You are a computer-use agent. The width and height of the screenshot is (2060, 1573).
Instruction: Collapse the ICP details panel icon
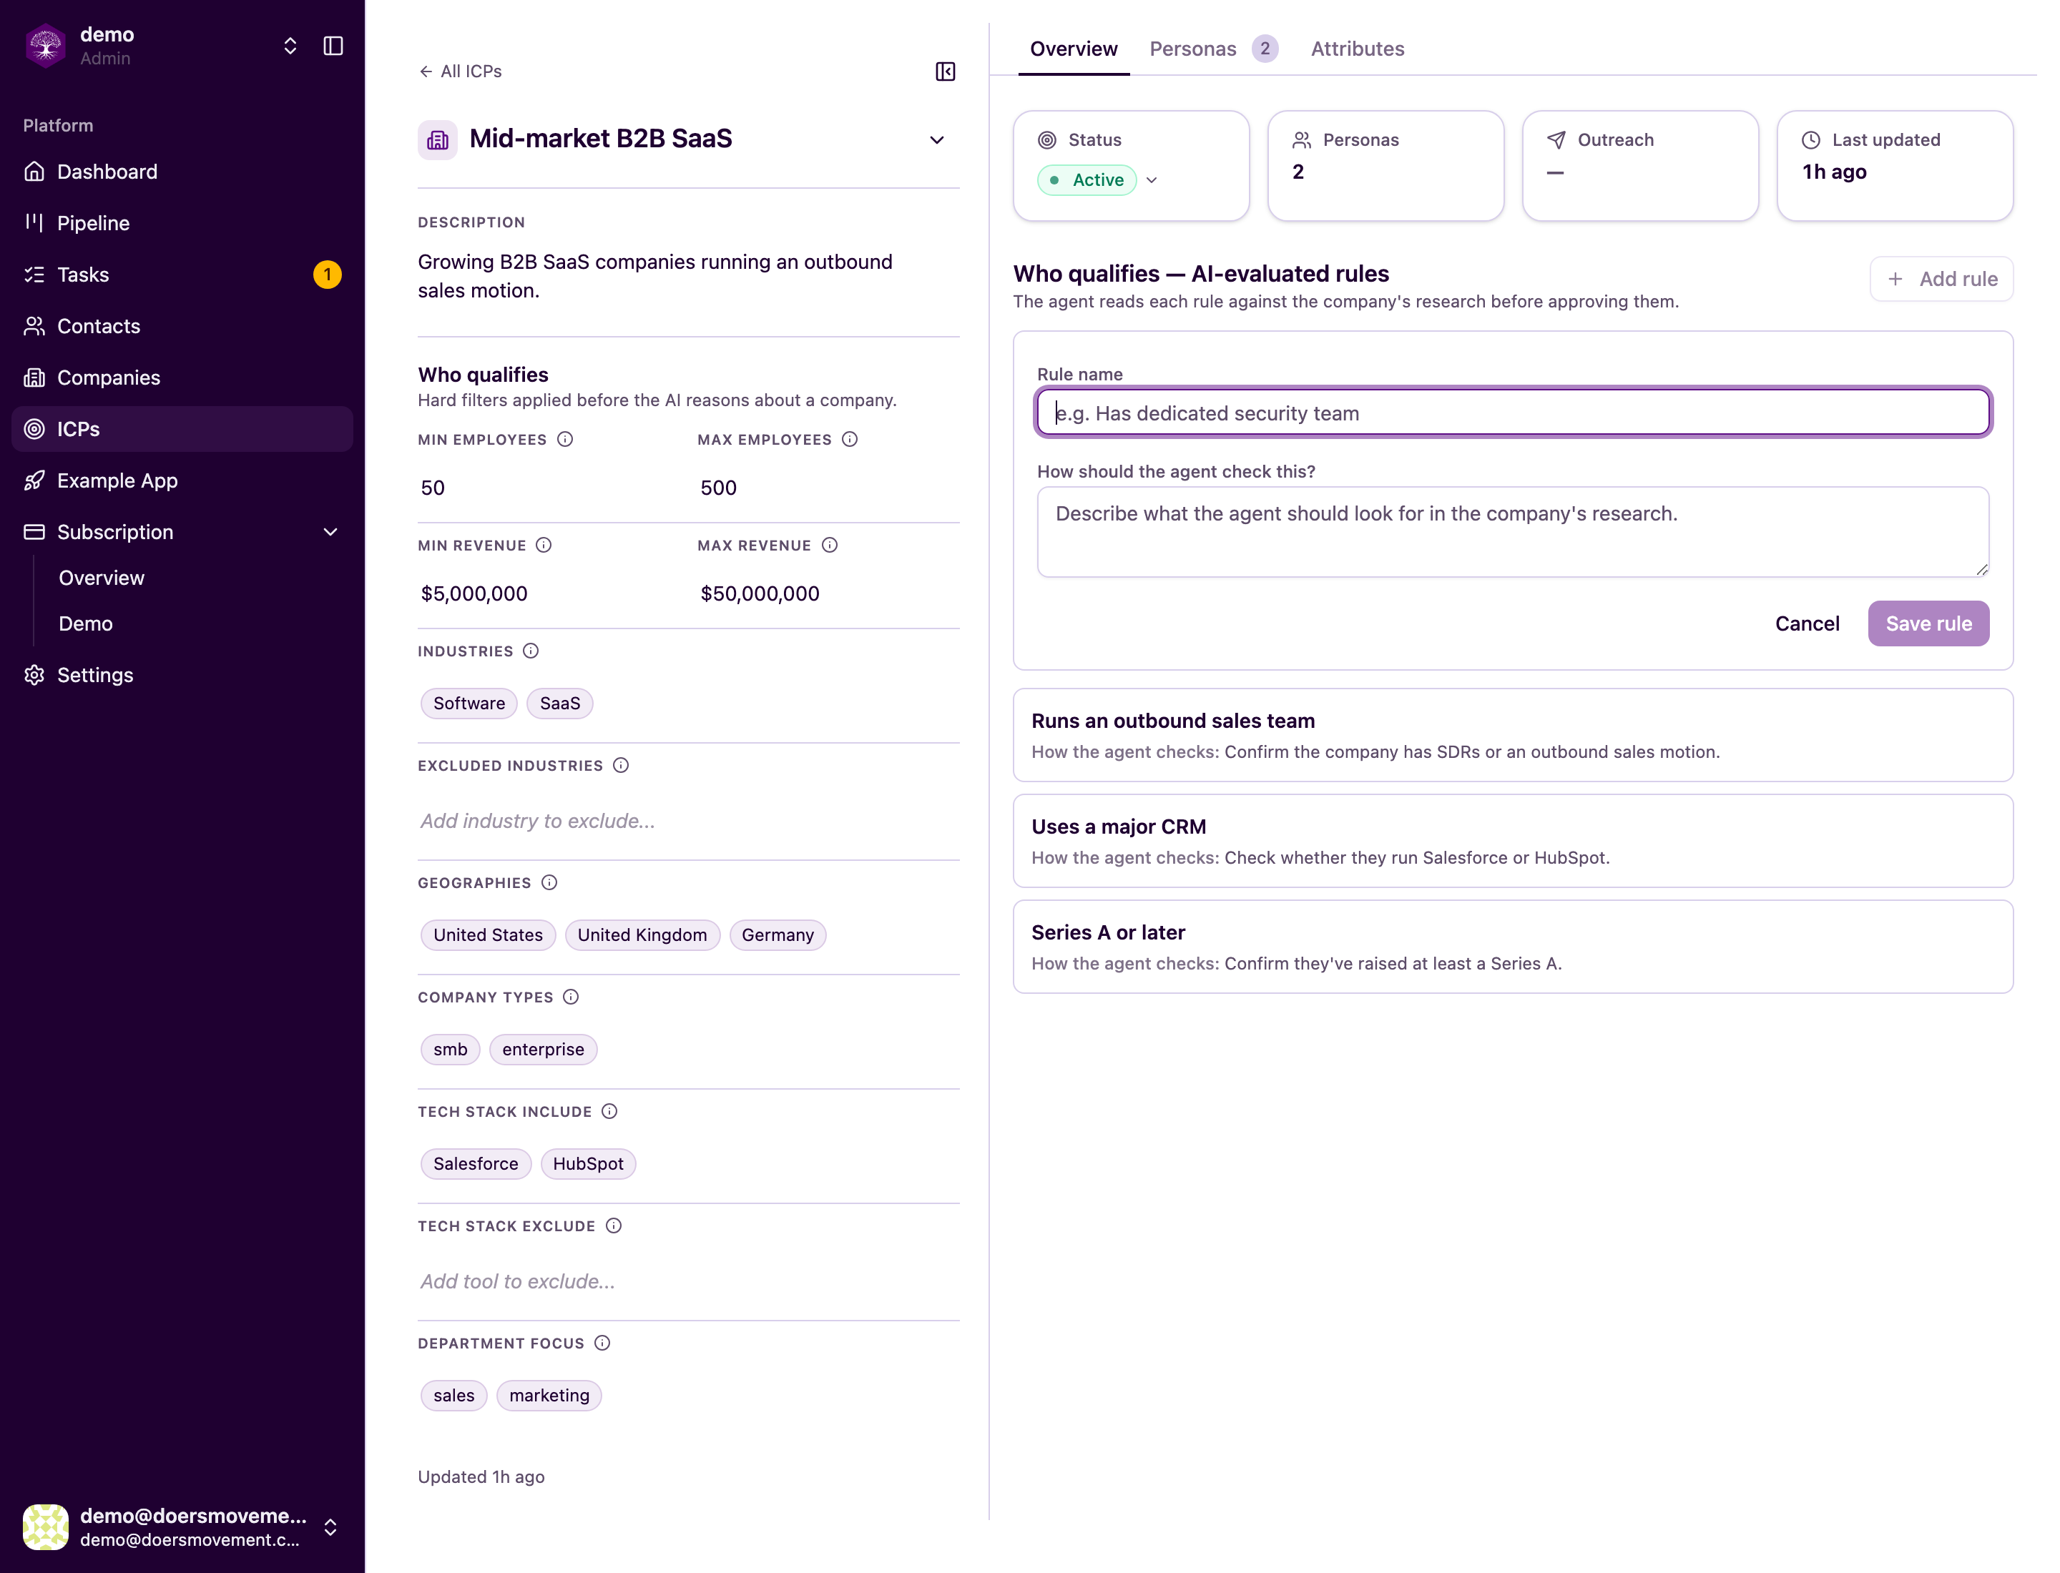pyautogui.click(x=945, y=72)
